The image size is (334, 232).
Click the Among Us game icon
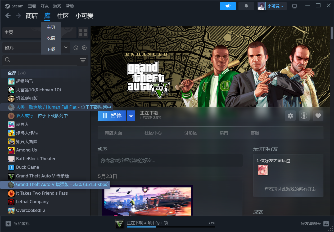11,150
